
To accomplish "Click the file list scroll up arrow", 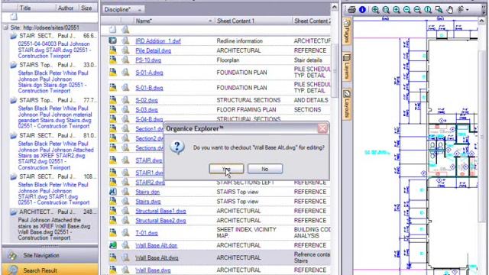I will [x=335, y=7].
